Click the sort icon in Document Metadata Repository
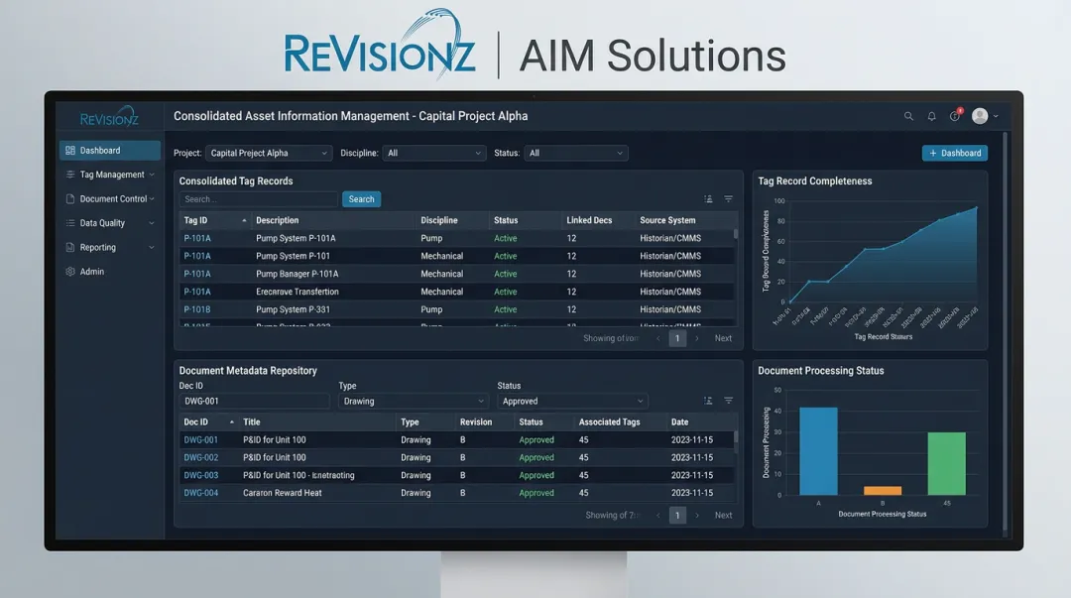Viewport: 1071px width, 598px height. (708, 401)
